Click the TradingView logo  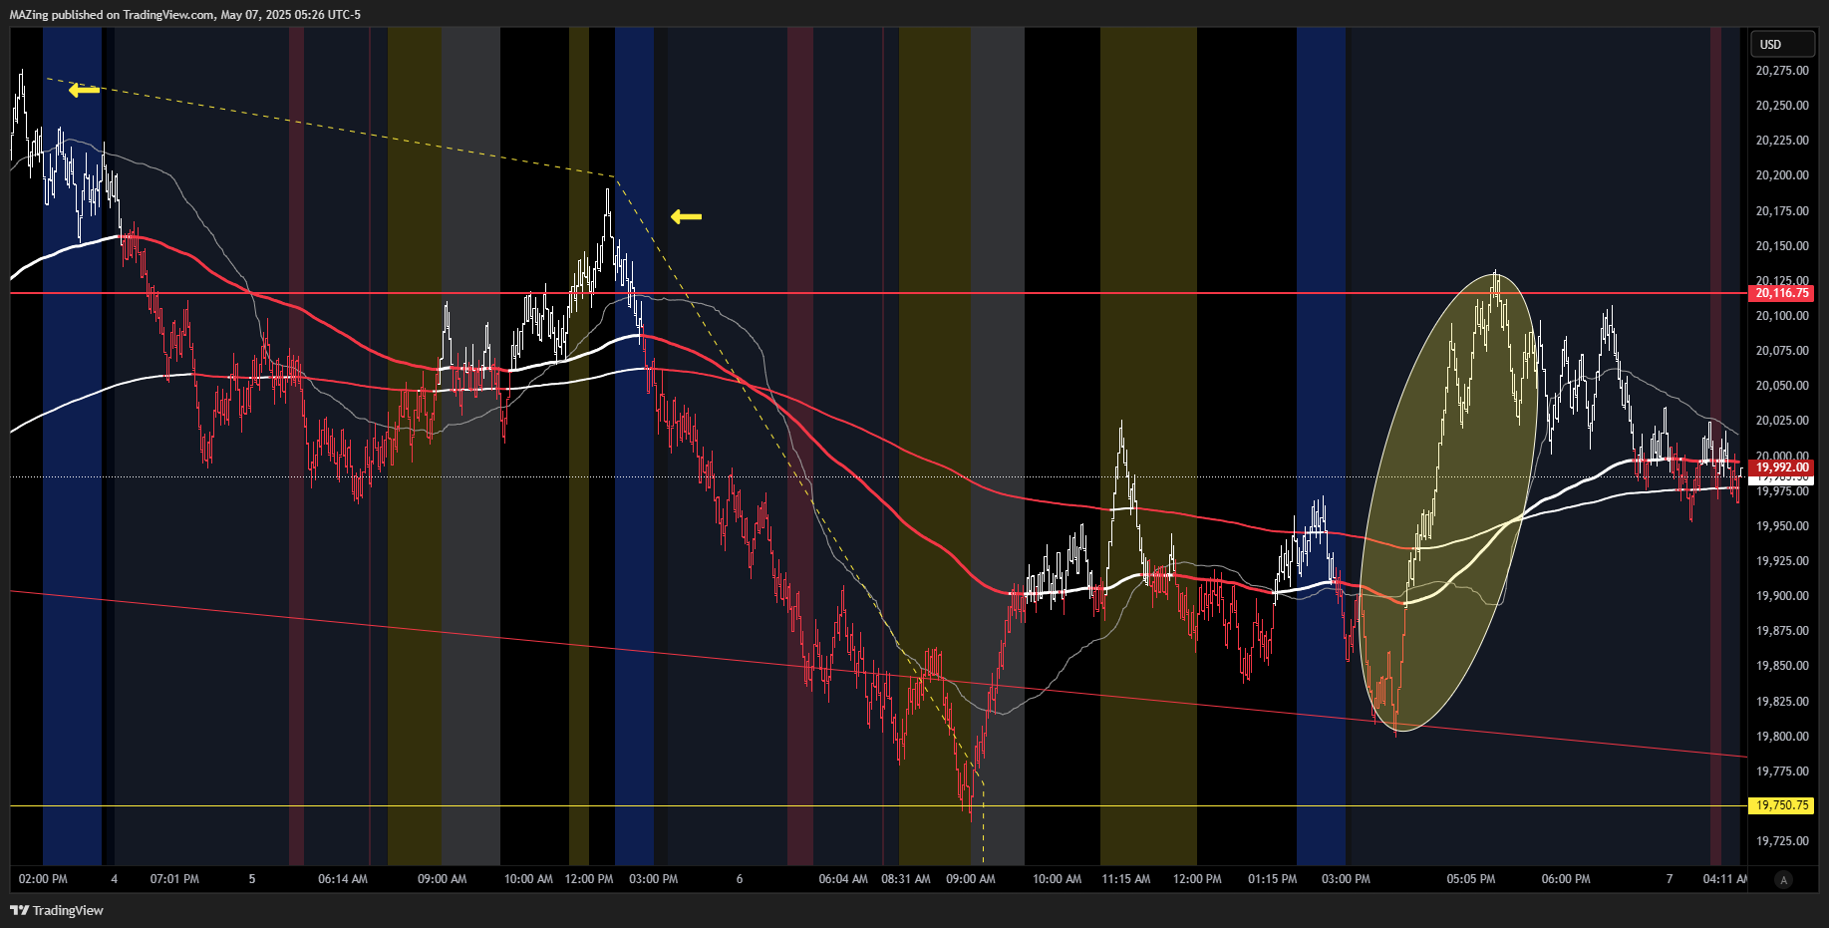coord(57,910)
